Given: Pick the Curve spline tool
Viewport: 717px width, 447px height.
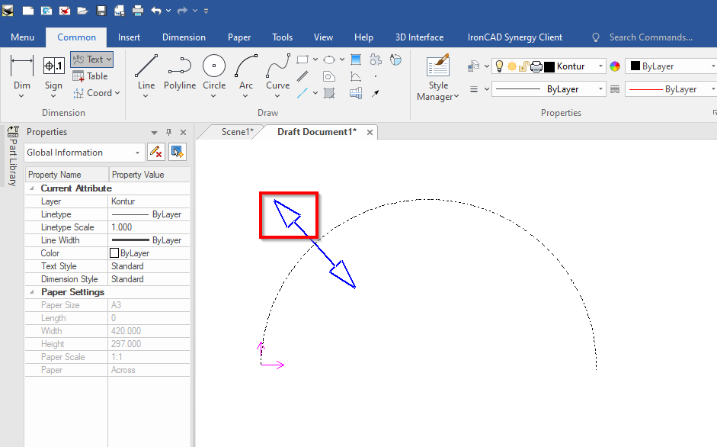Looking at the screenshot, I should [277, 72].
